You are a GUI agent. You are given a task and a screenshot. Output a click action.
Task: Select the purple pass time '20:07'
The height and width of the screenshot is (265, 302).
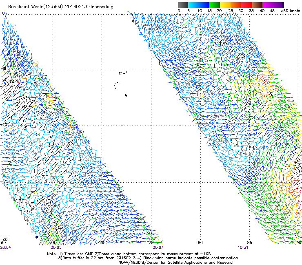(158, 247)
